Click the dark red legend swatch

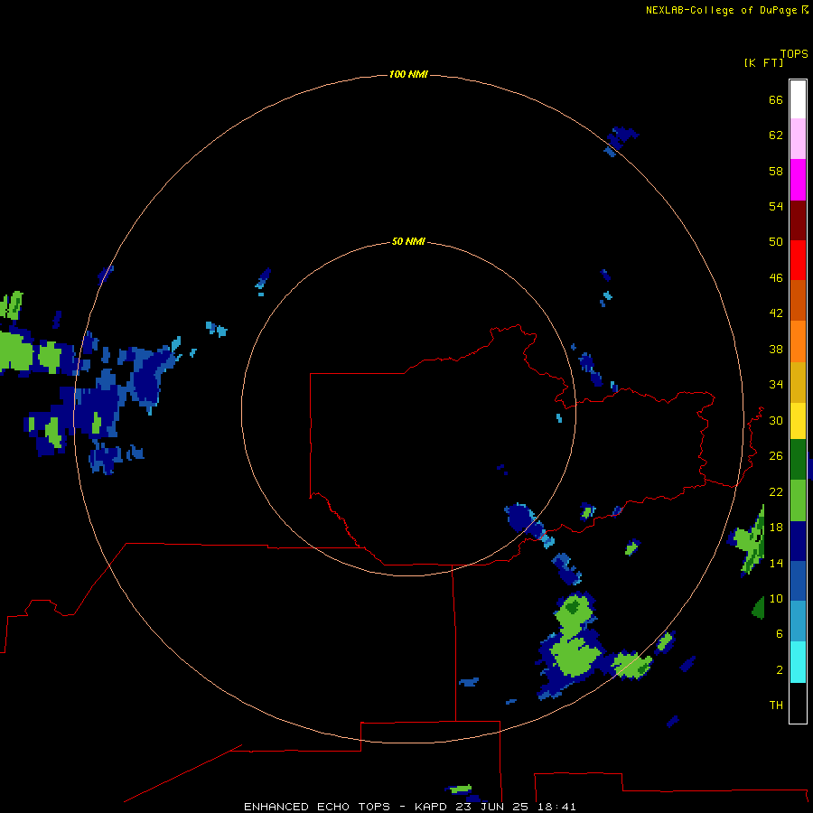(x=798, y=220)
